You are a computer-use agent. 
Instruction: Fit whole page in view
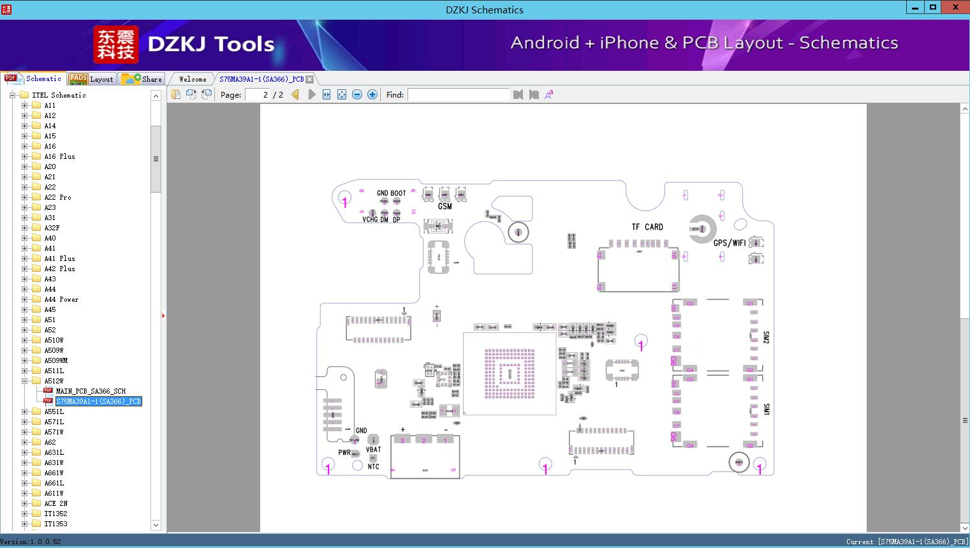(x=342, y=94)
